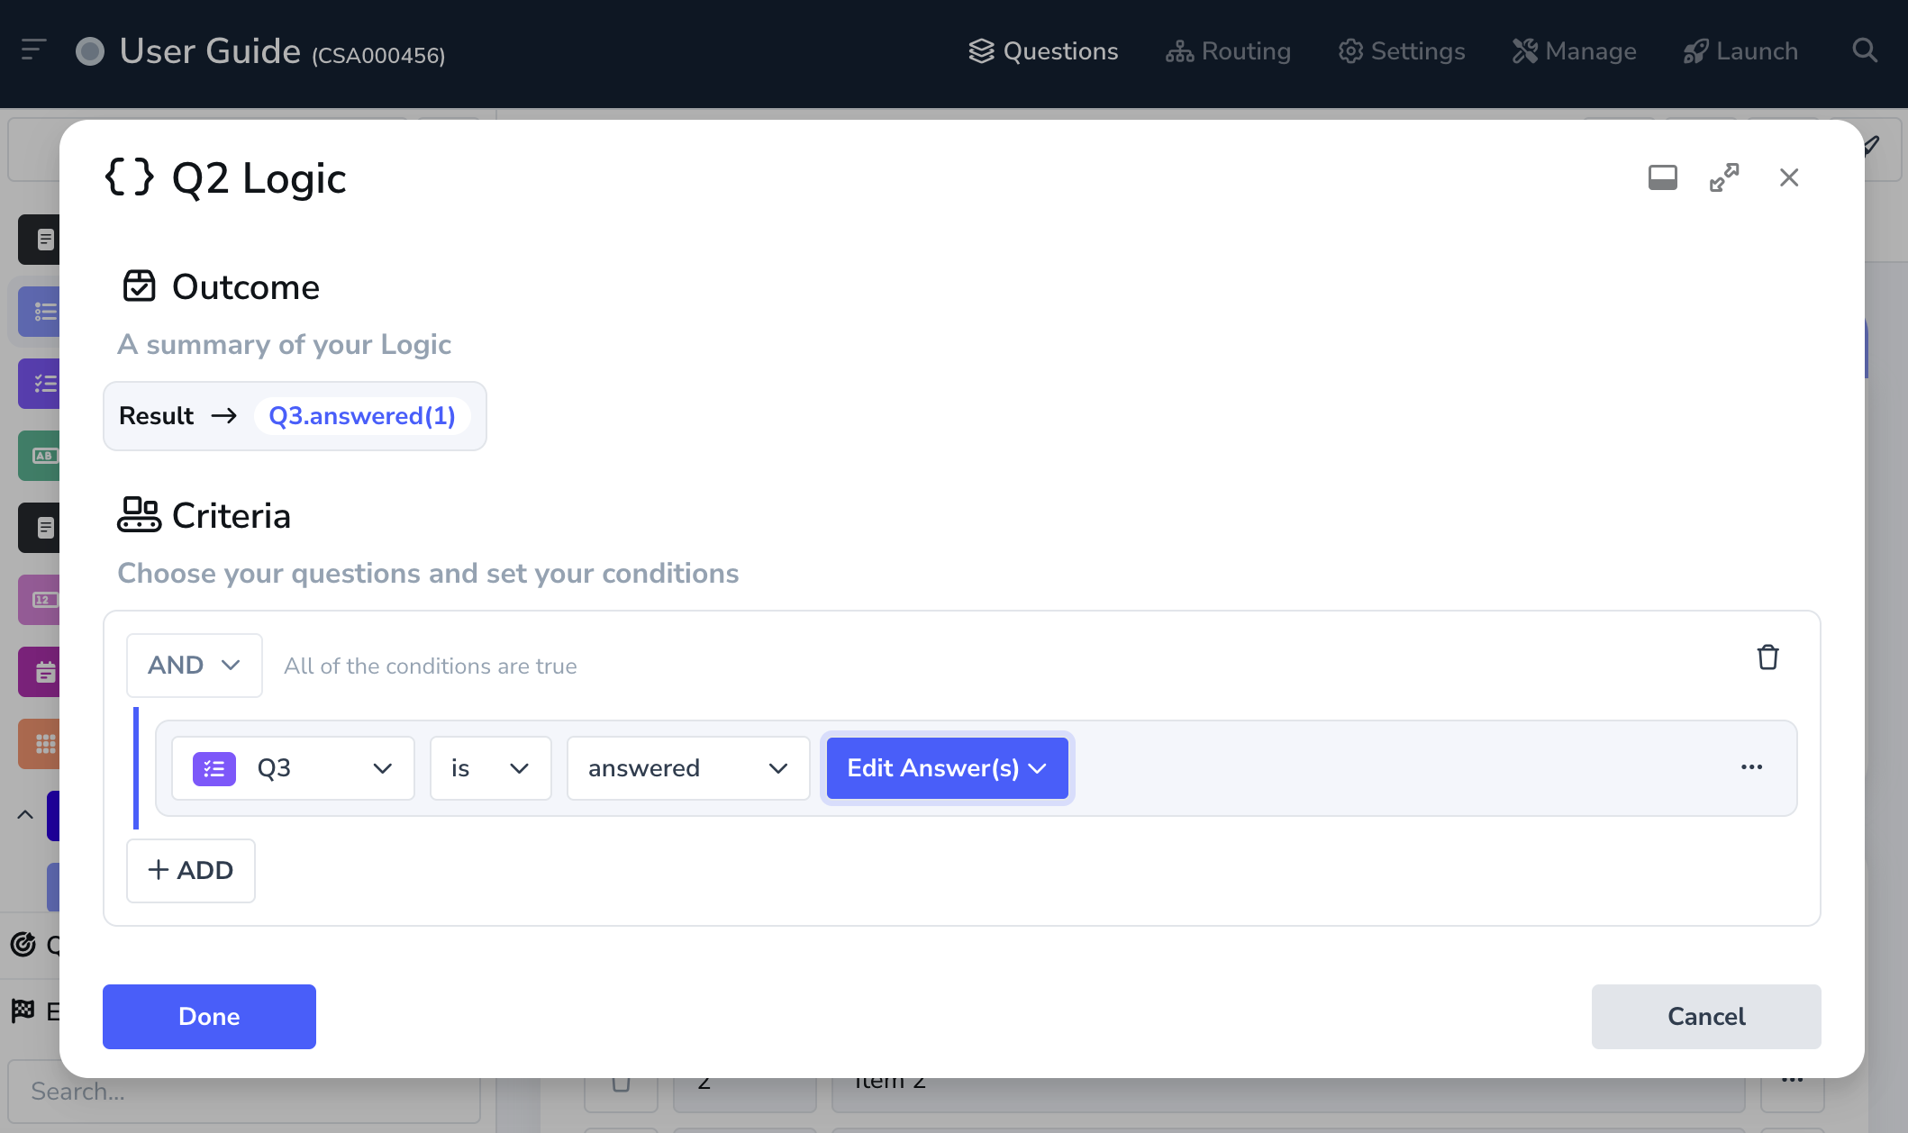Open the 'answered' condition dropdown
The image size is (1908, 1133).
click(x=687, y=768)
